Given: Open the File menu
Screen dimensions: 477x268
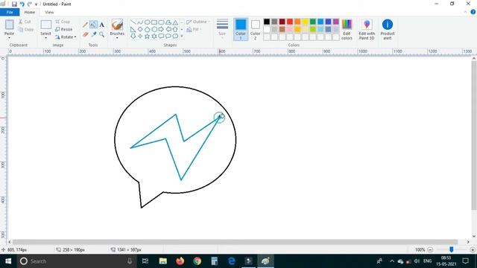Looking at the screenshot, I should (10, 12).
